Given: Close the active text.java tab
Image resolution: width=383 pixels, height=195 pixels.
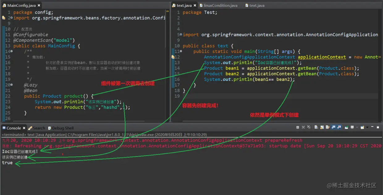Looking at the screenshot, I should click(x=195, y=6).
